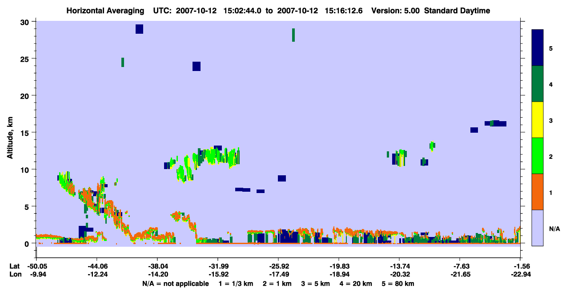The width and height of the screenshot is (578, 296).
Task: Click the y-axis tick label '15'
Action: click(25, 133)
